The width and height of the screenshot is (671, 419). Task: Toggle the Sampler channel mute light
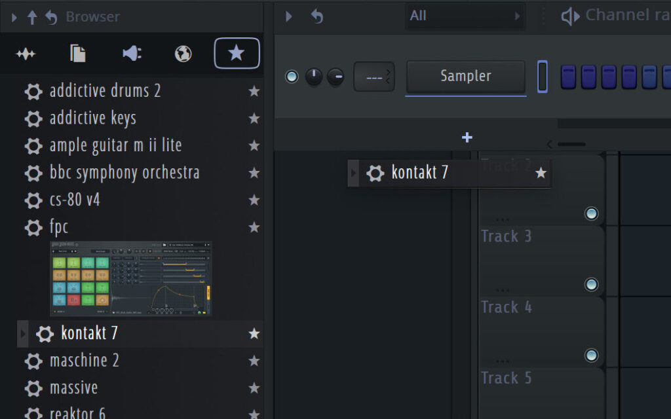pos(292,77)
